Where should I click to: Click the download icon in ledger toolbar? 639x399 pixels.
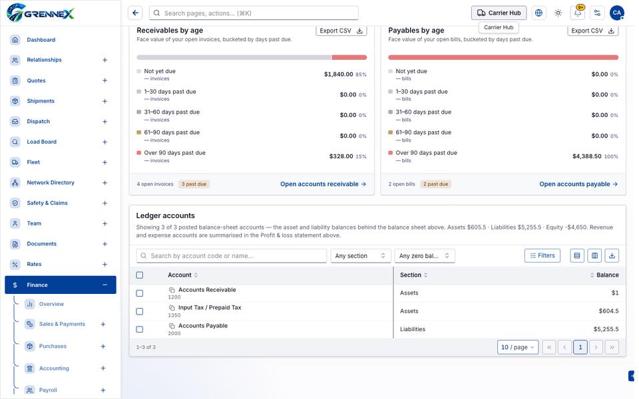[612, 255]
